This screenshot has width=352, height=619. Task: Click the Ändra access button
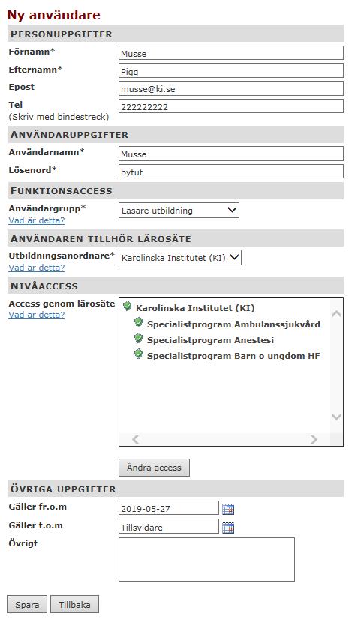click(x=155, y=468)
